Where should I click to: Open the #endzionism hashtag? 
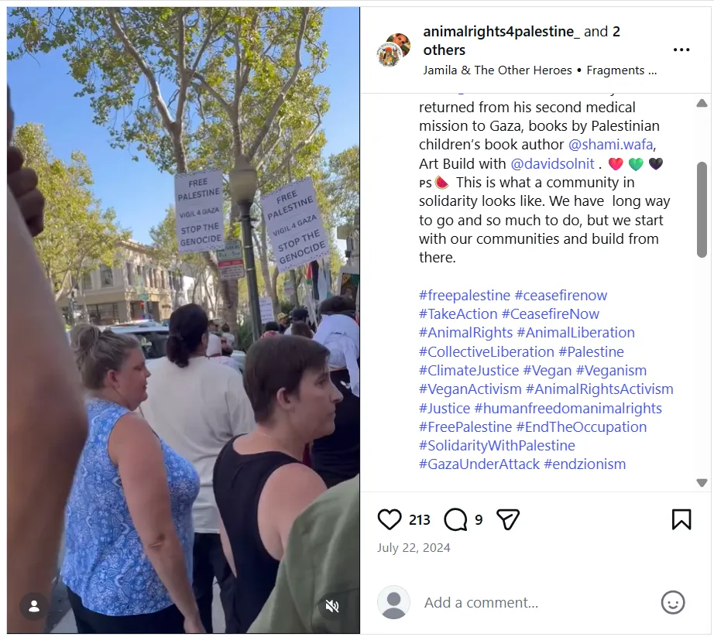coord(585,464)
